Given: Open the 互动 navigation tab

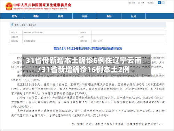Looking at the screenshot, I should pos(133,16).
